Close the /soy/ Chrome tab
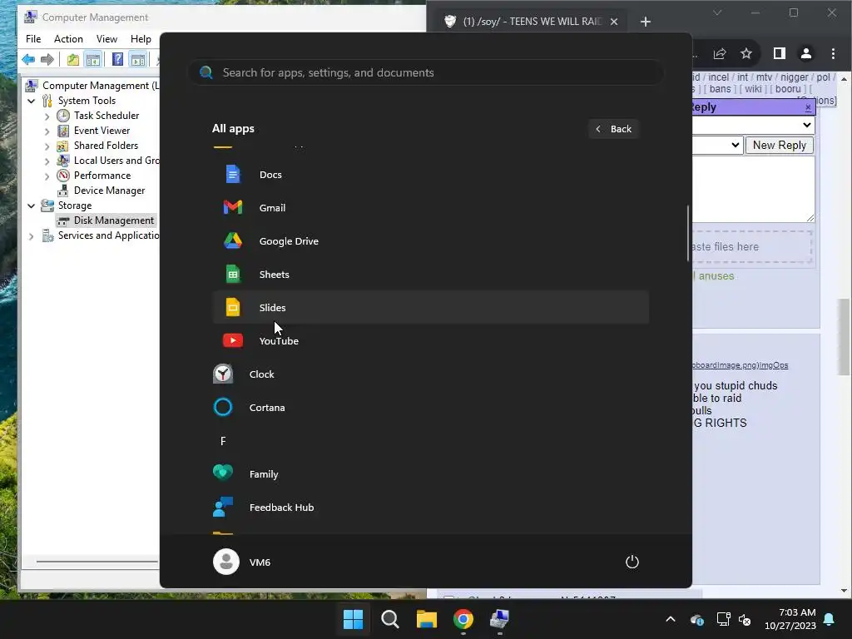The height and width of the screenshot is (639, 852). [614, 21]
